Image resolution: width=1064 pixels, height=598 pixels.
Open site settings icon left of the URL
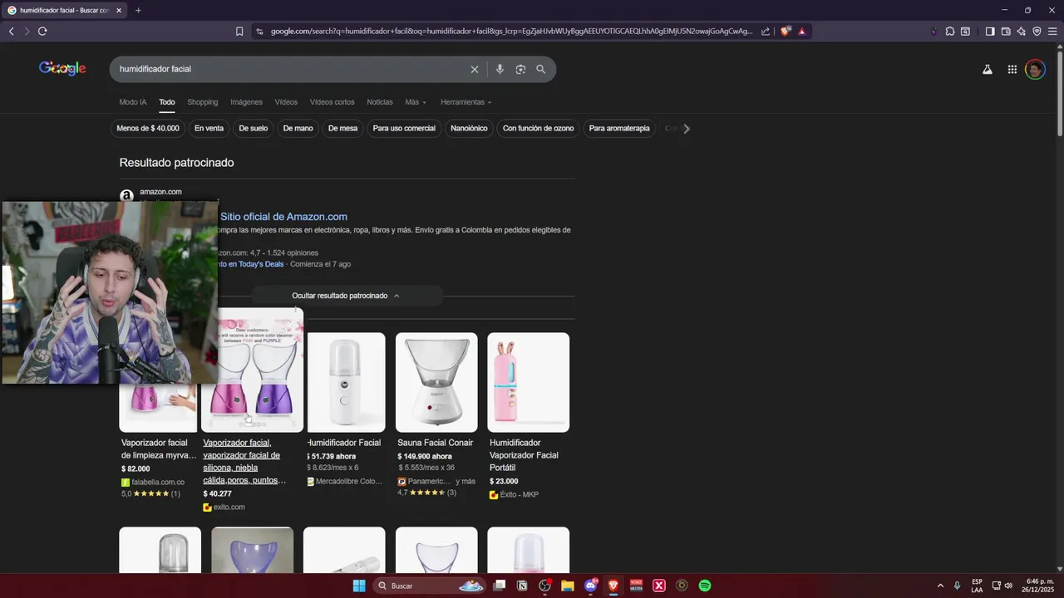pyautogui.click(x=259, y=32)
